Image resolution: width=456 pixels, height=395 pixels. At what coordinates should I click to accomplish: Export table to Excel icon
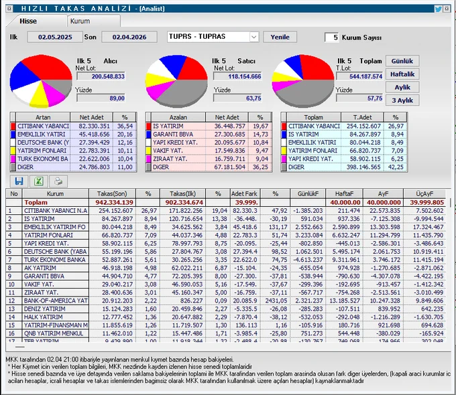39,181
